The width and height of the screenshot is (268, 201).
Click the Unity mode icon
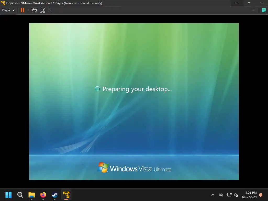click(x=50, y=10)
